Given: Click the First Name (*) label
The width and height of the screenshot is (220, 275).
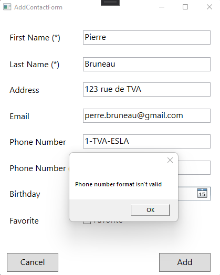Looking at the screenshot, I should tap(35, 38).
